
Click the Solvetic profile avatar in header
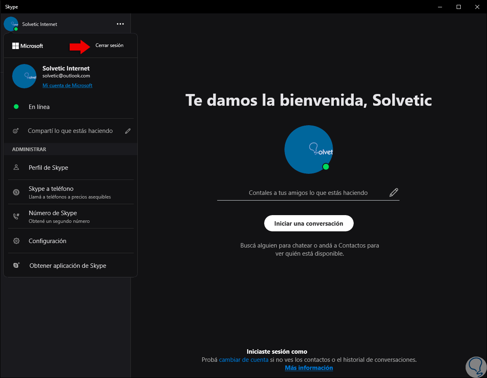pos(11,24)
